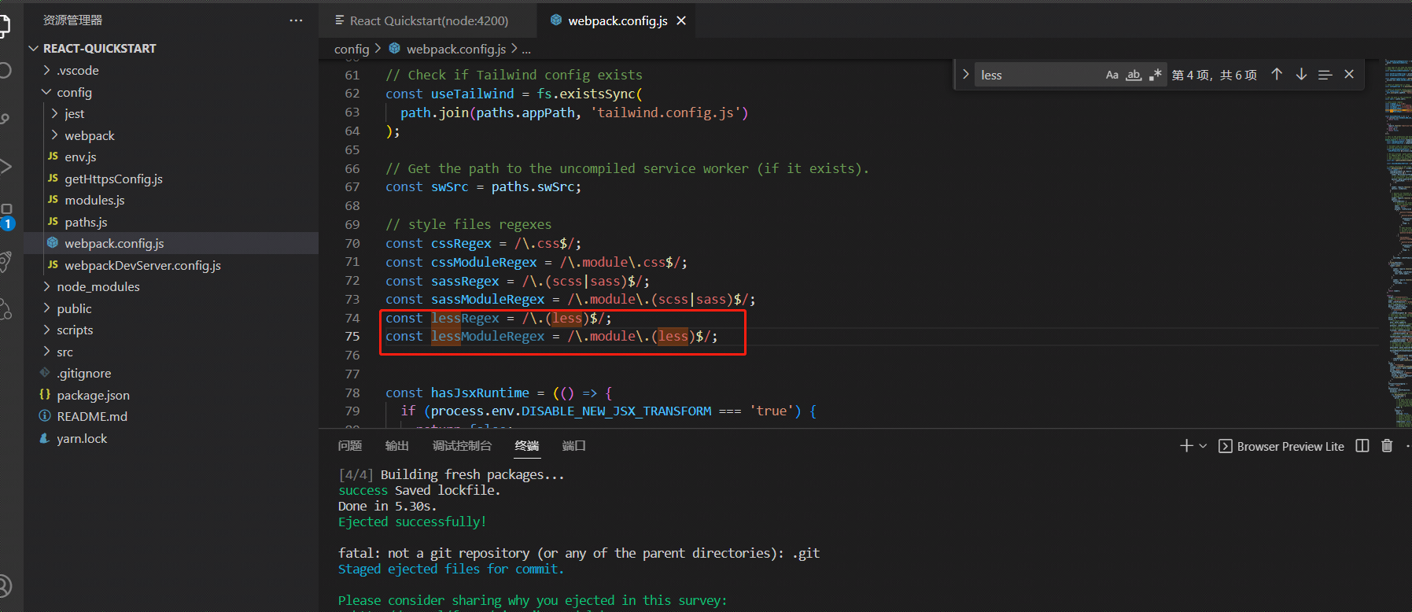Expand the src folder
Screen dimensions: 1412x612
coord(171,352)
